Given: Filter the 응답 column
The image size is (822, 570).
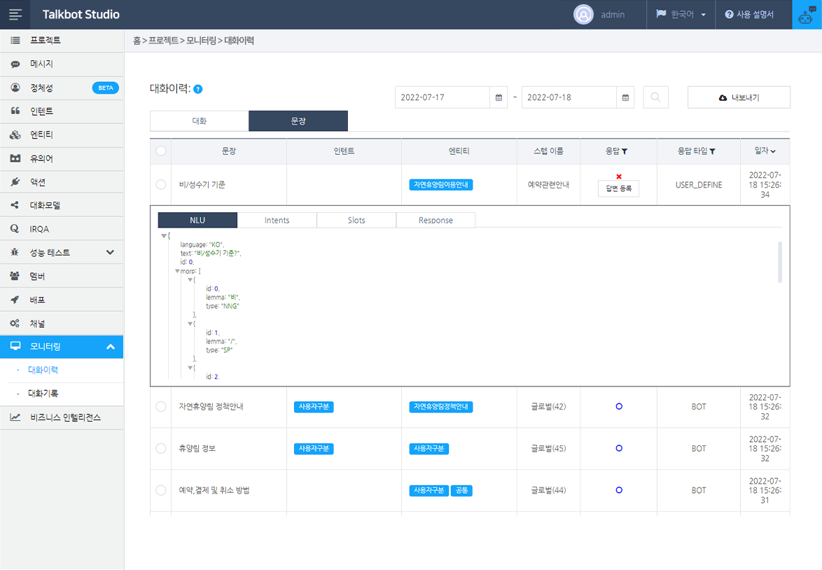Looking at the screenshot, I should (625, 151).
